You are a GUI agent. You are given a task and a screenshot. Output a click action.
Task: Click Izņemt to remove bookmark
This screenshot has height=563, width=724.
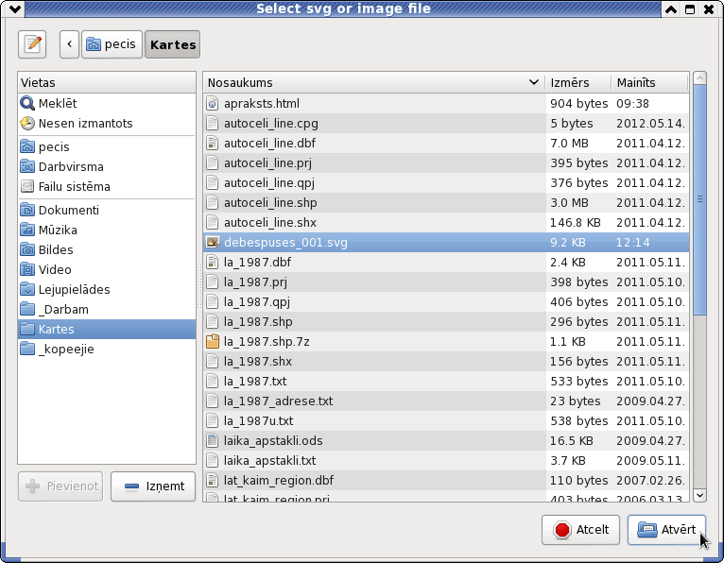pyautogui.click(x=153, y=486)
